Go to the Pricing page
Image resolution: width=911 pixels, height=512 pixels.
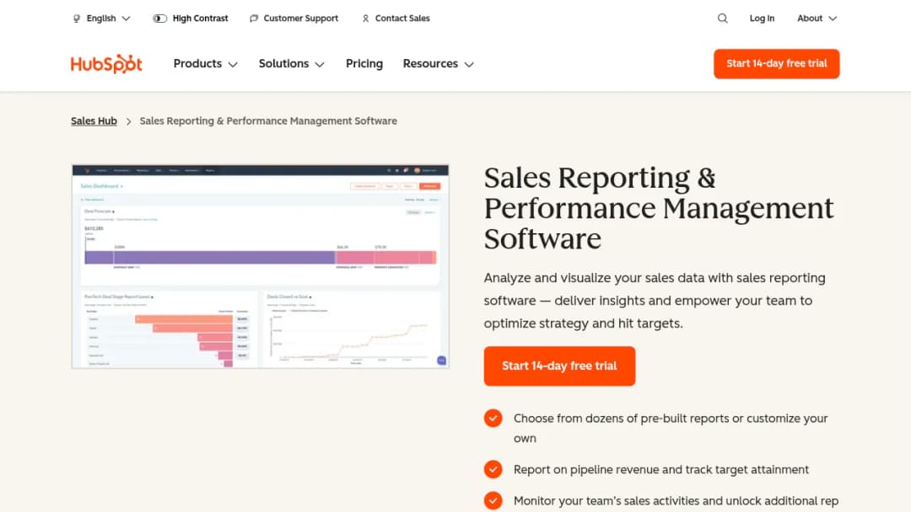pyautogui.click(x=364, y=64)
